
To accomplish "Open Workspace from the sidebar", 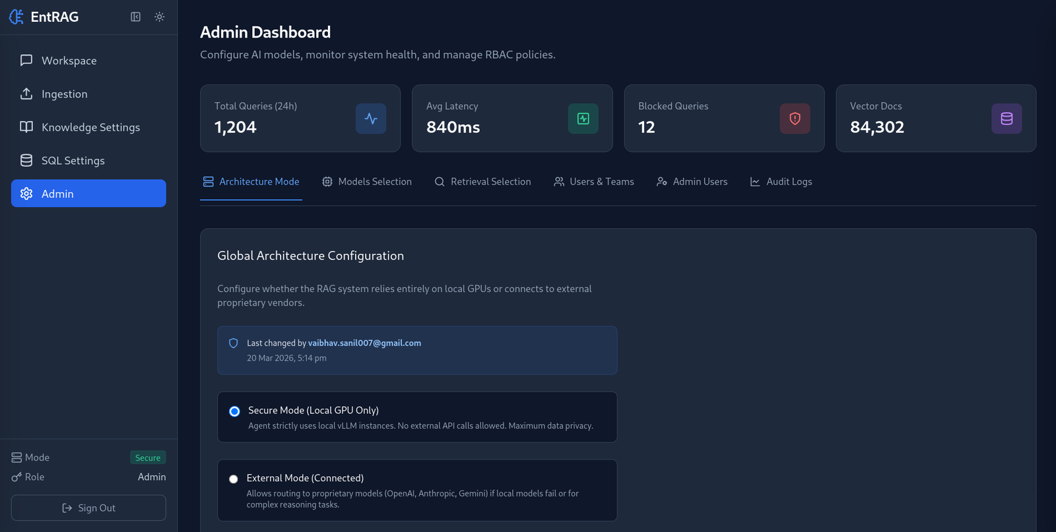I will pos(69,61).
